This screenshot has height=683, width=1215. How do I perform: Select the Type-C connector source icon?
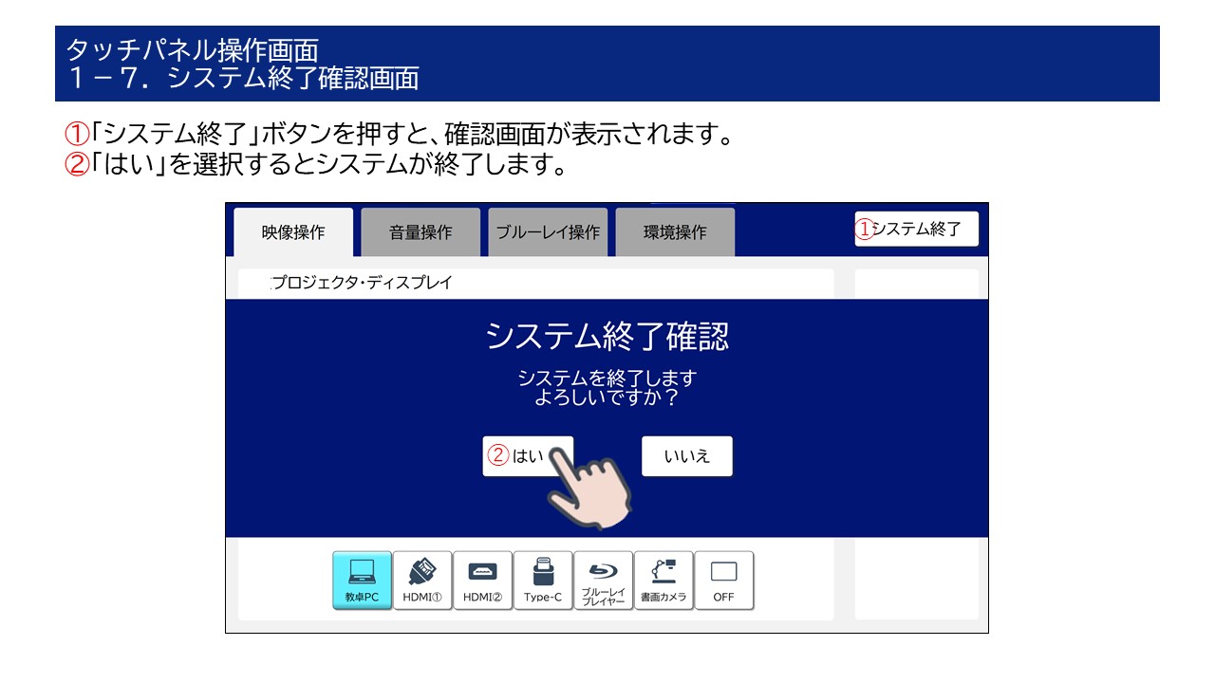[543, 581]
